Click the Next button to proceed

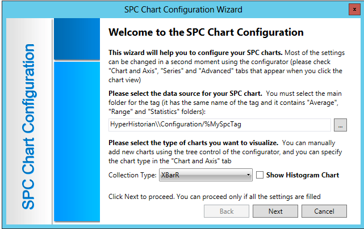click(275, 211)
